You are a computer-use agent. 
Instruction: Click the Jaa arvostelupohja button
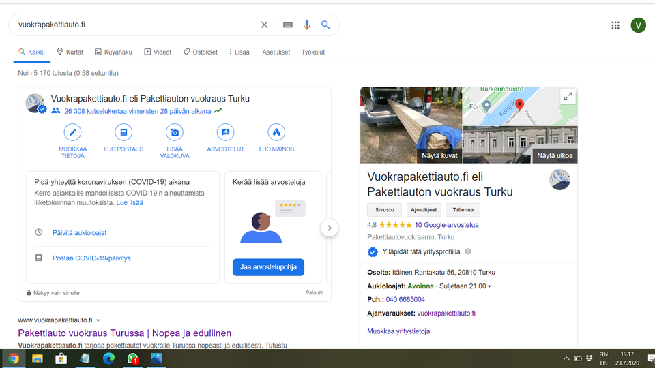coord(268,267)
